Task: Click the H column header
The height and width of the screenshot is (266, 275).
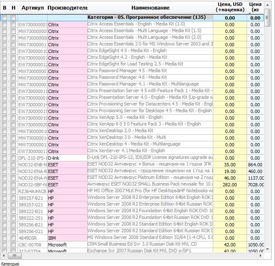Action: click(x=13, y=8)
